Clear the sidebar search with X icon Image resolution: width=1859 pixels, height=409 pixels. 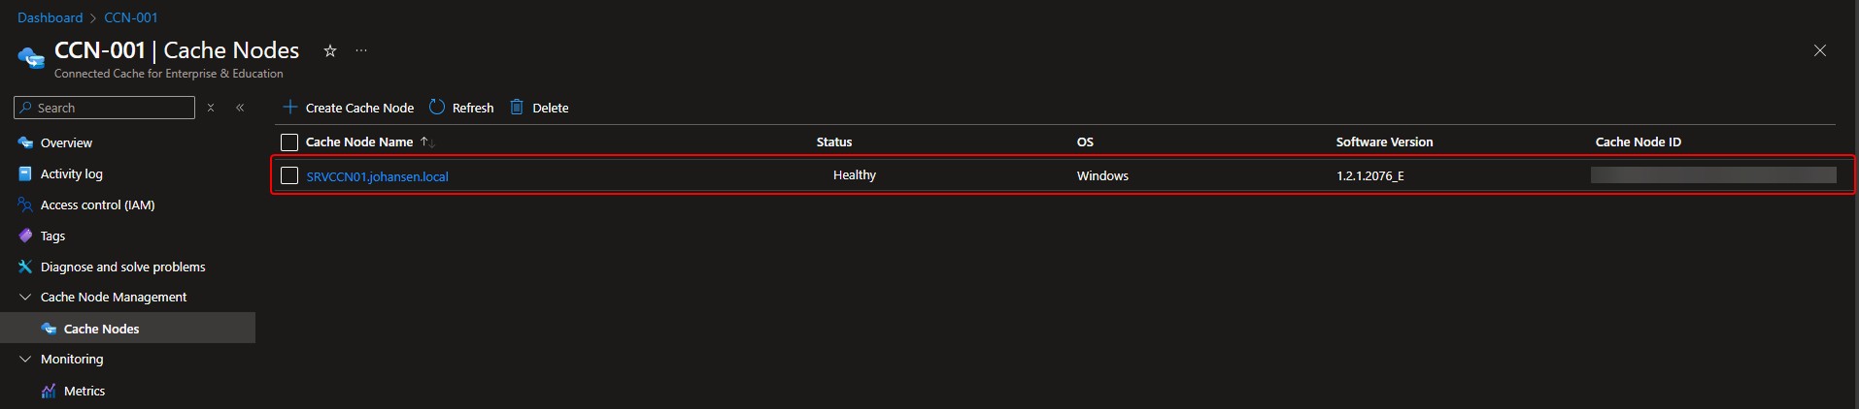[211, 108]
